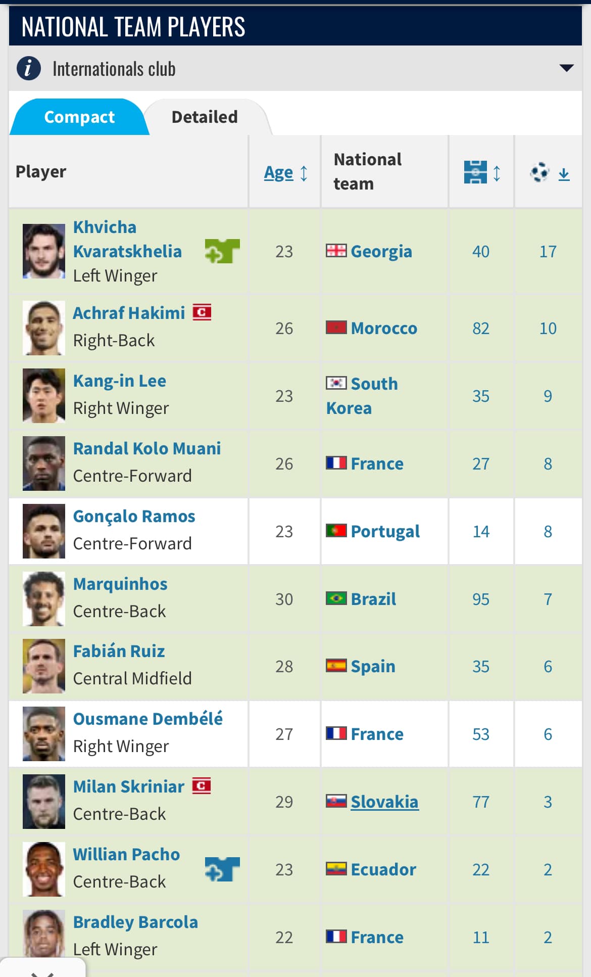The width and height of the screenshot is (591, 977).
Task: Click the green new-signing shirt icon for Kvaratskhelia
Action: 222,251
